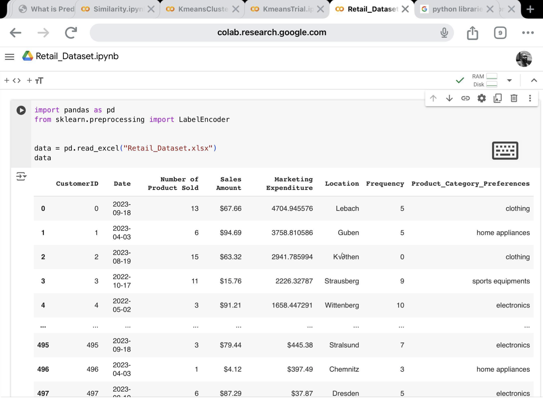The width and height of the screenshot is (543, 398).
Task: Open the hamburger sidebar menu
Action: coord(9,57)
